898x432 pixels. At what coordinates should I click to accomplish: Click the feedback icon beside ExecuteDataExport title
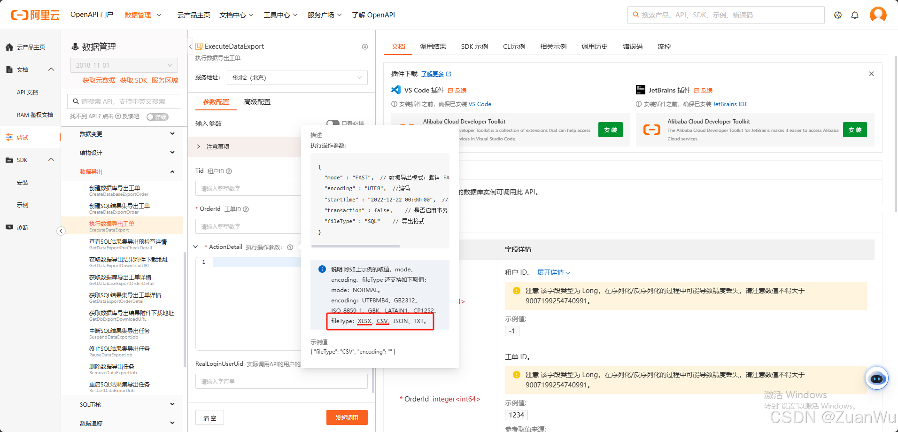point(365,46)
